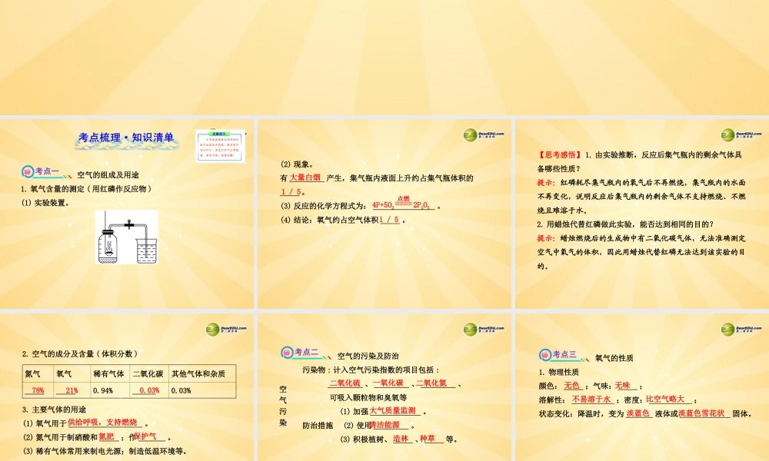Image resolution: width=769 pixels, height=461 pixels.
Task: Click the red answer 种草
Action: 428,439
